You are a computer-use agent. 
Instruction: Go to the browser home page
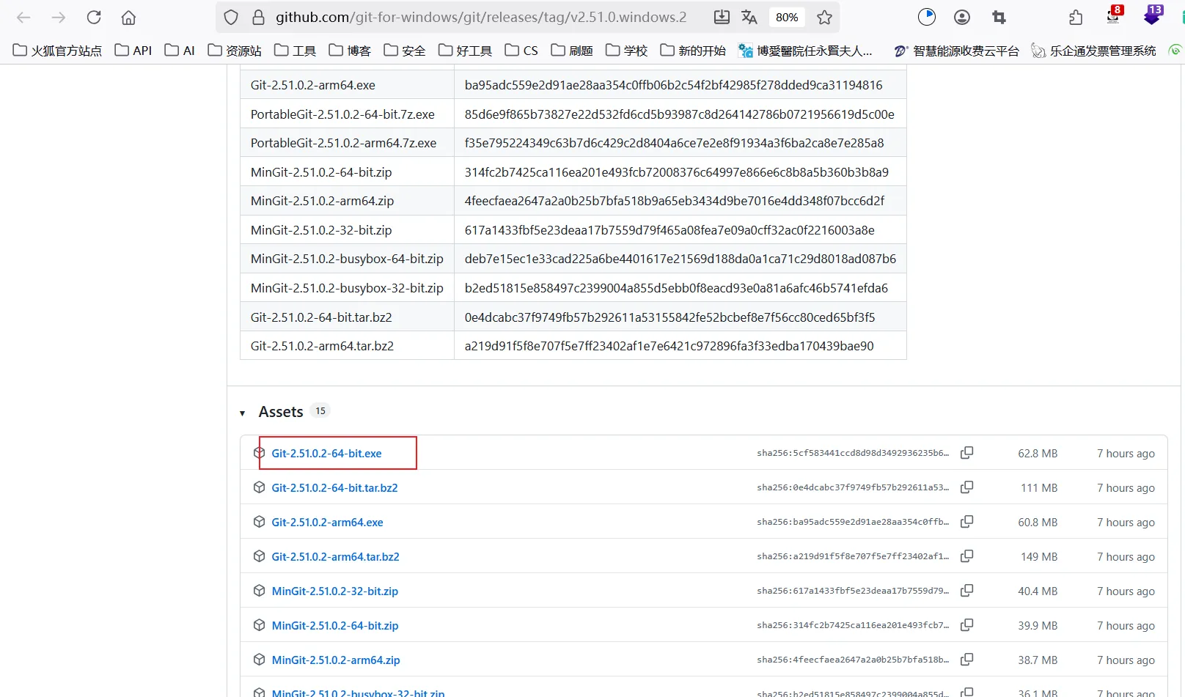[128, 18]
